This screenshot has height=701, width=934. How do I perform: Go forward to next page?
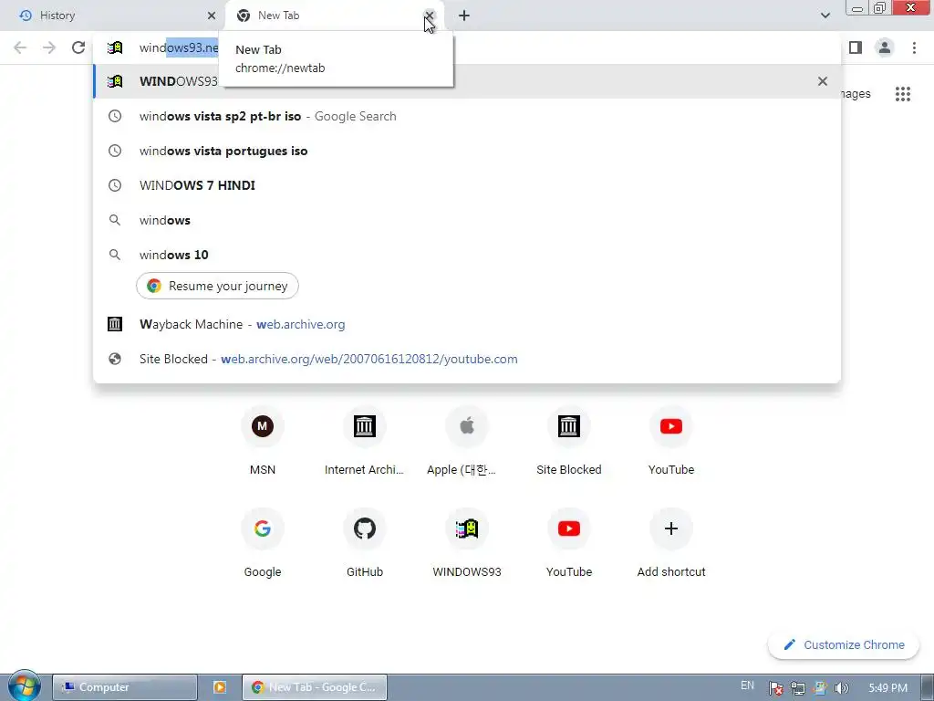pyautogui.click(x=49, y=47)
